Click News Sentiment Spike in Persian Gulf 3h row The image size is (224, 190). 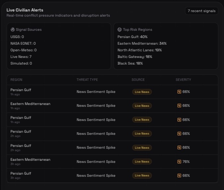tap(96, 175)
